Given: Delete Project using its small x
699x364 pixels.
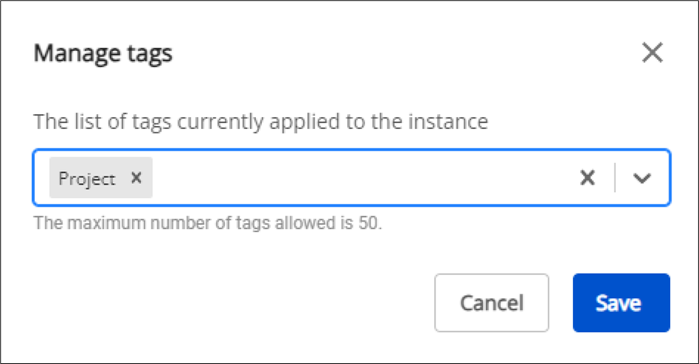Looking at the screenshot, I should pos(136,177).
